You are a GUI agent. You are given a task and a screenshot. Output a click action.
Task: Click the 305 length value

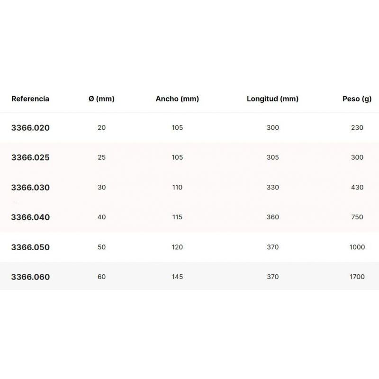273,157
